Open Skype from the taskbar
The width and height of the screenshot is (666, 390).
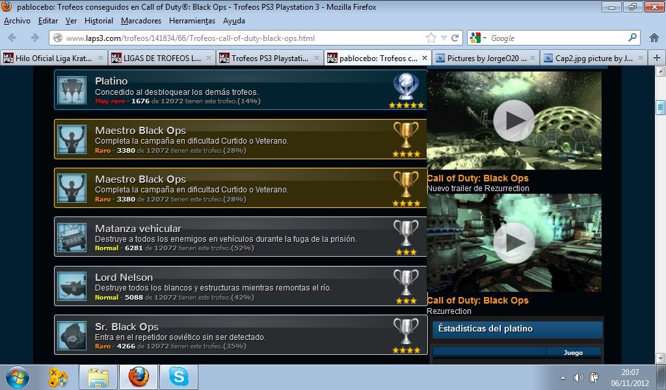click(x=178, y=377)
